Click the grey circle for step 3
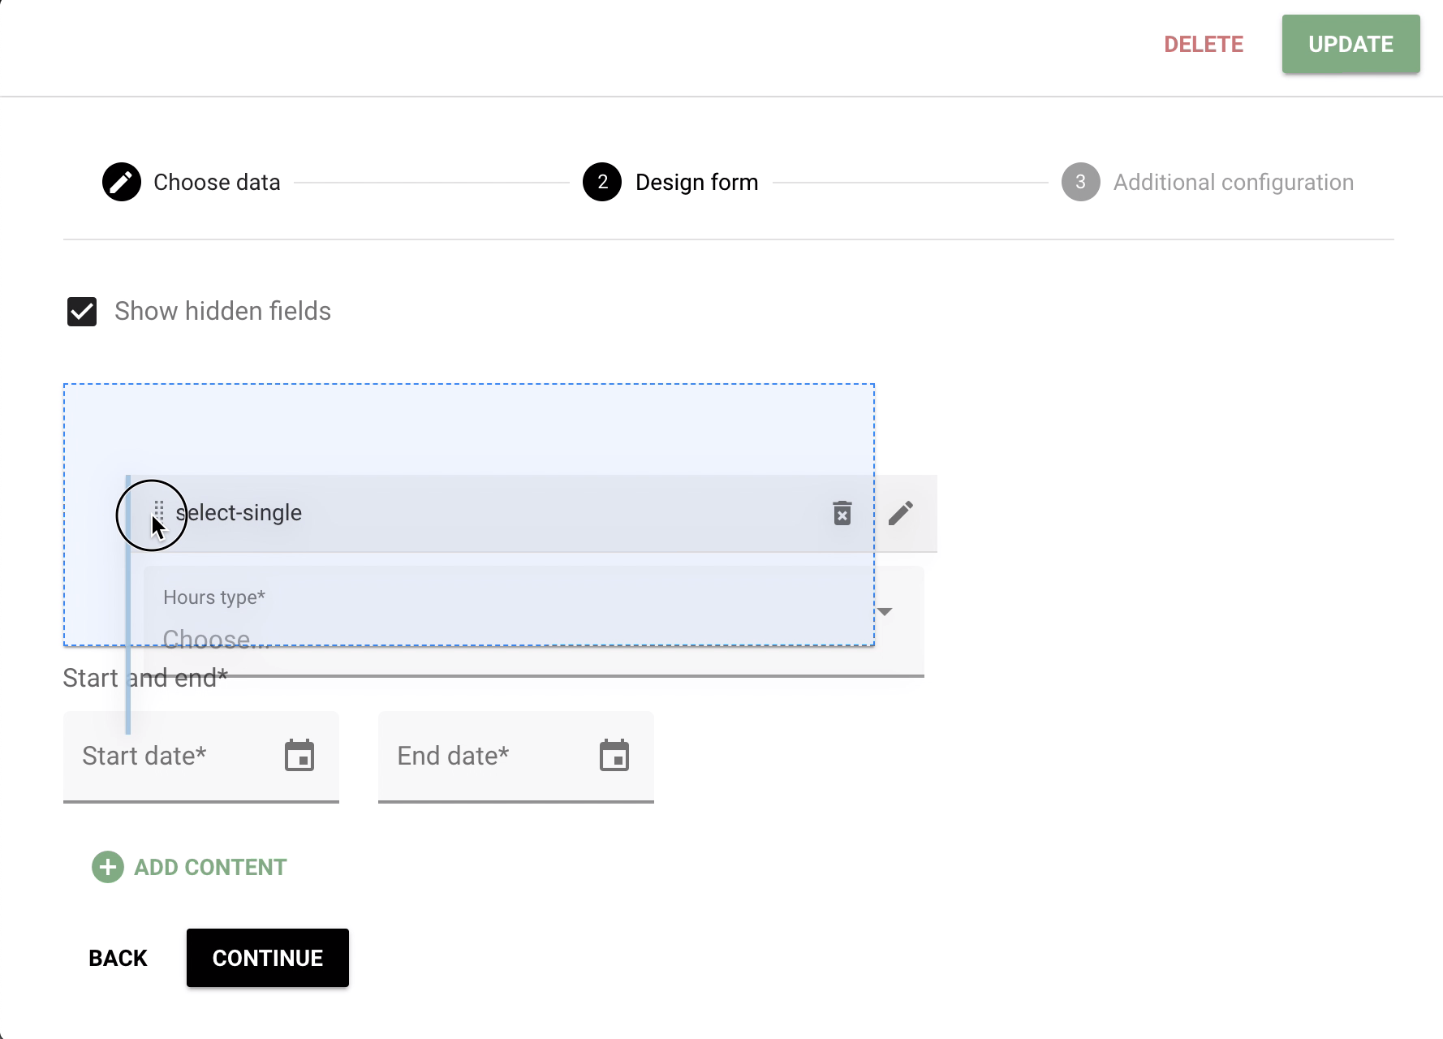1443x1039 pixels. pyautogui.click(x=1079, y=181)
